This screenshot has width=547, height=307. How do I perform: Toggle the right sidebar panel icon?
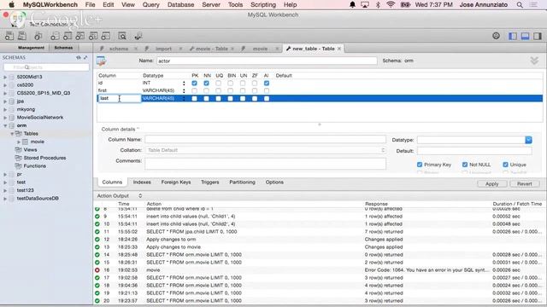point(538,36)
